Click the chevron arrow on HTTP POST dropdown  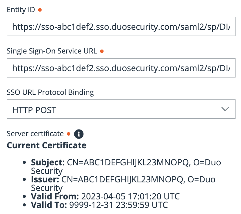(225, 109)
